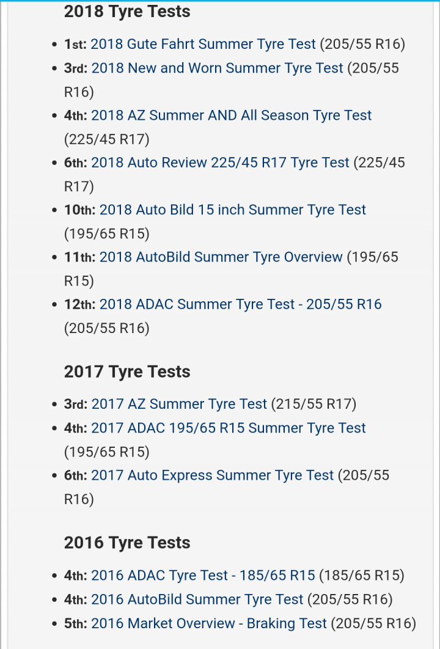Open 2018 New and Worn Summer Tyre Test
The height and width of the screenshot is (649, 440).
click(x=218, y=68)
